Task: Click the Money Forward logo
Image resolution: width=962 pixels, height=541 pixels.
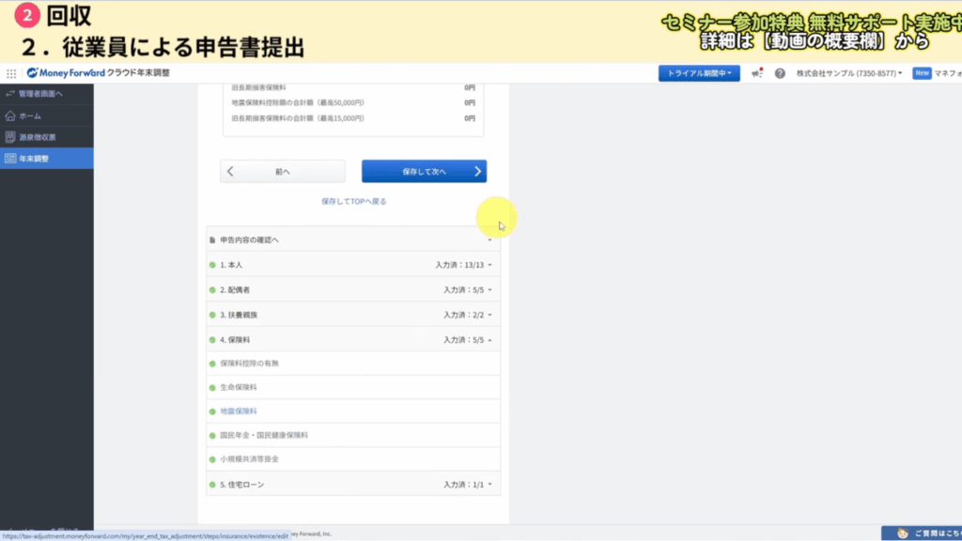Action: [x=66, y=73]
